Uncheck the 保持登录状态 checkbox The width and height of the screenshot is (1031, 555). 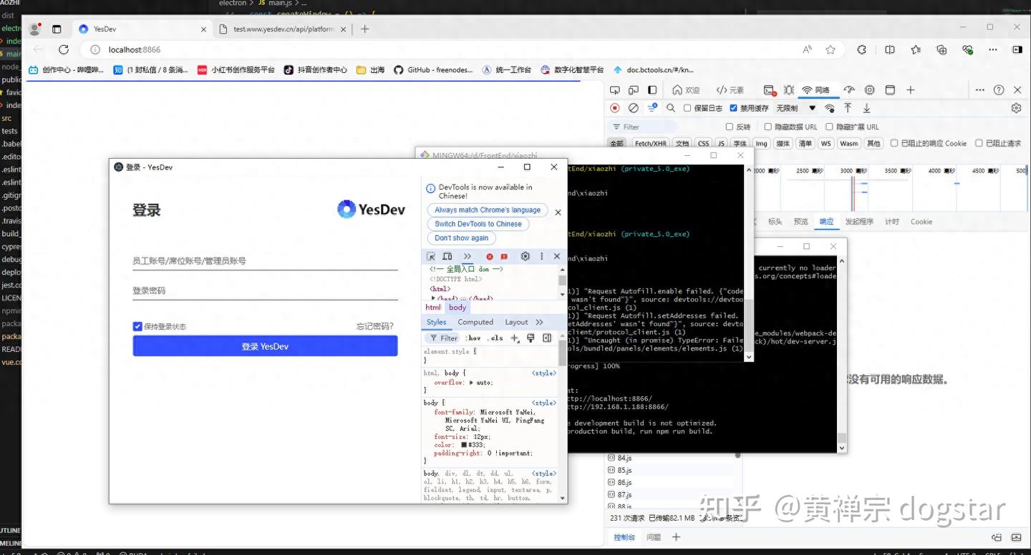137,326
